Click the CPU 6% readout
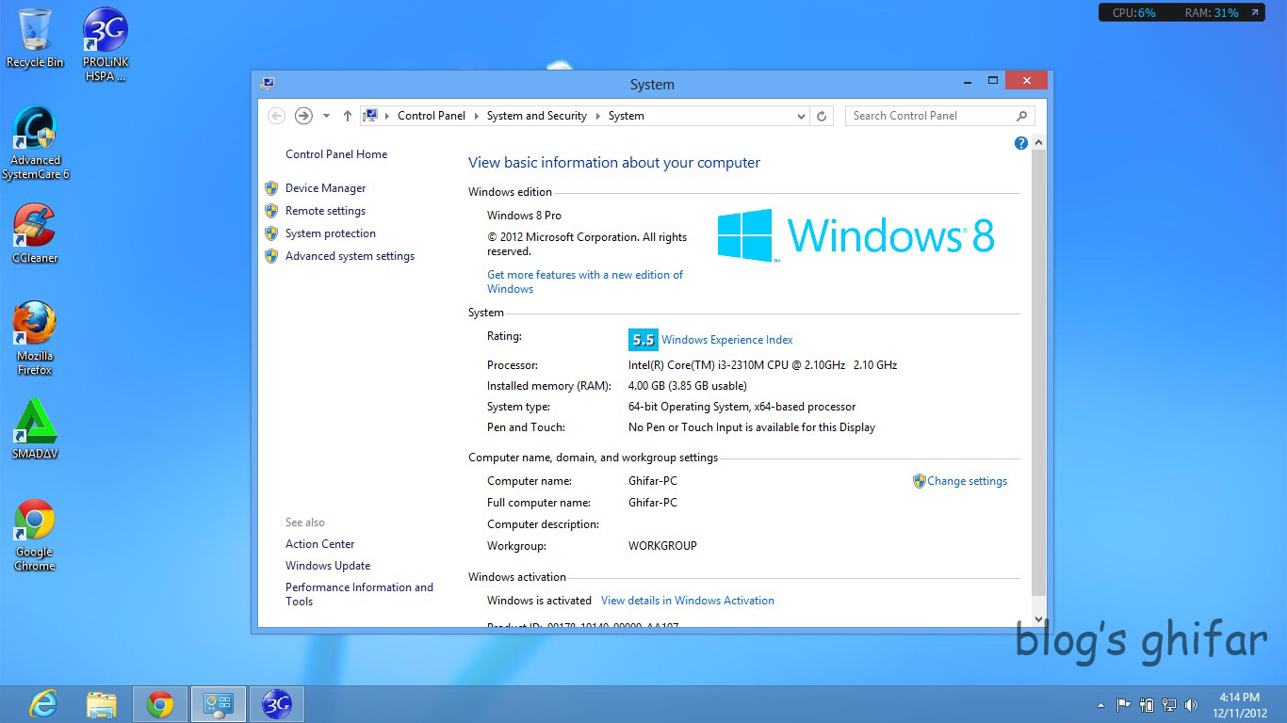Screen dimensions: 1287x723 1133,13
